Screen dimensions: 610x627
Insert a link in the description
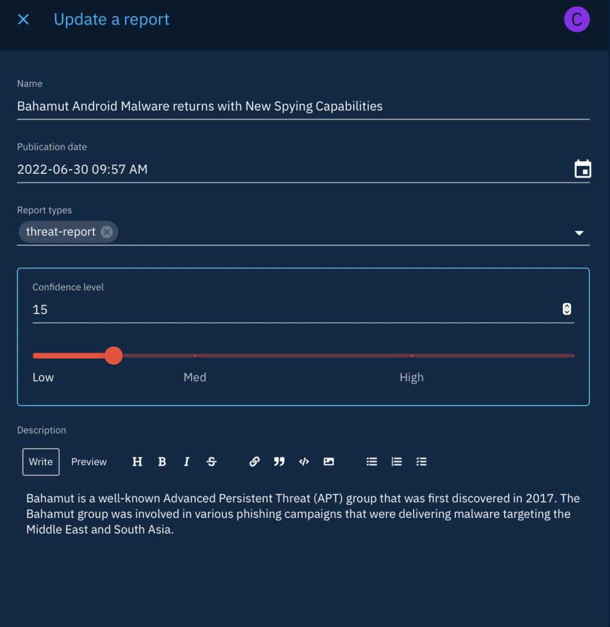coord(255,462)
